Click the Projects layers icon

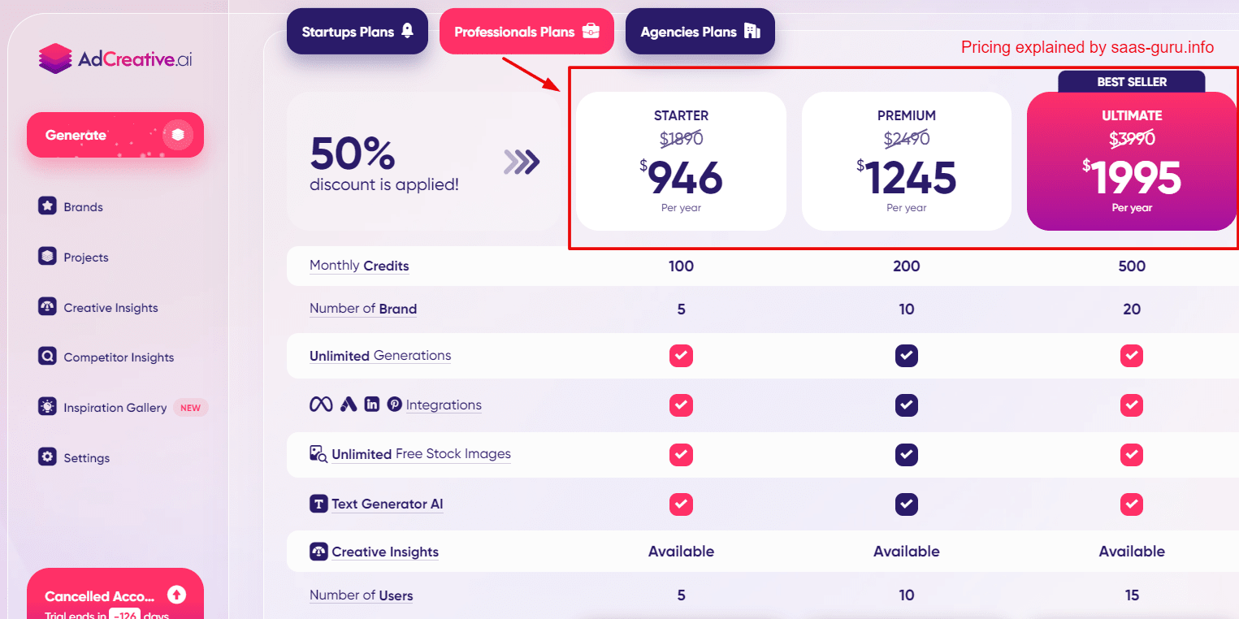47,256
